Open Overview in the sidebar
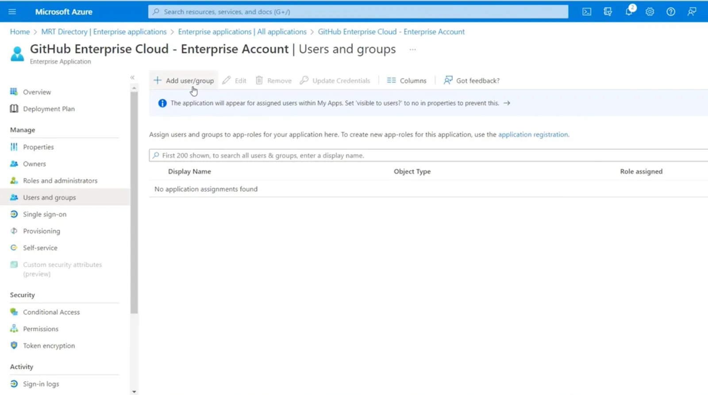Screen dimensions: 708x395 click(x=37, y=92)
